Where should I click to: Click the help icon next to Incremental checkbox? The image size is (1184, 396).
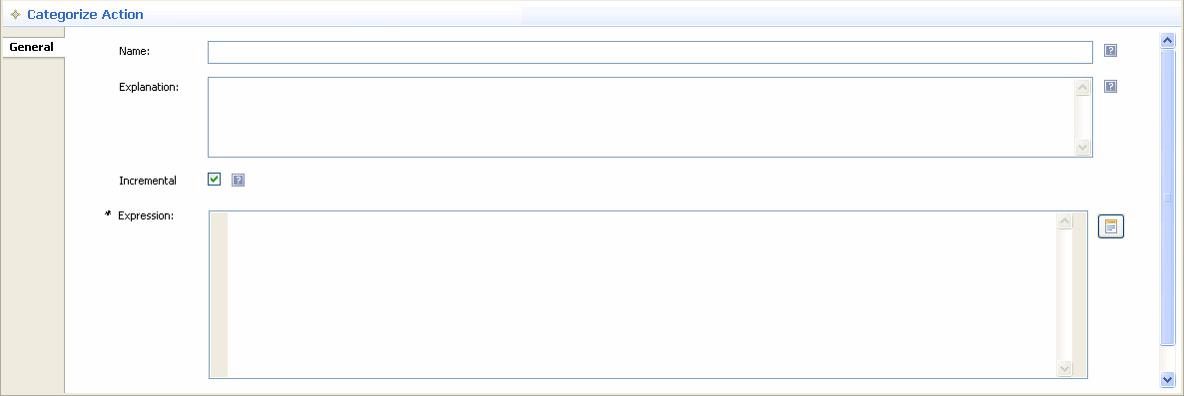(x=238, y=181)
